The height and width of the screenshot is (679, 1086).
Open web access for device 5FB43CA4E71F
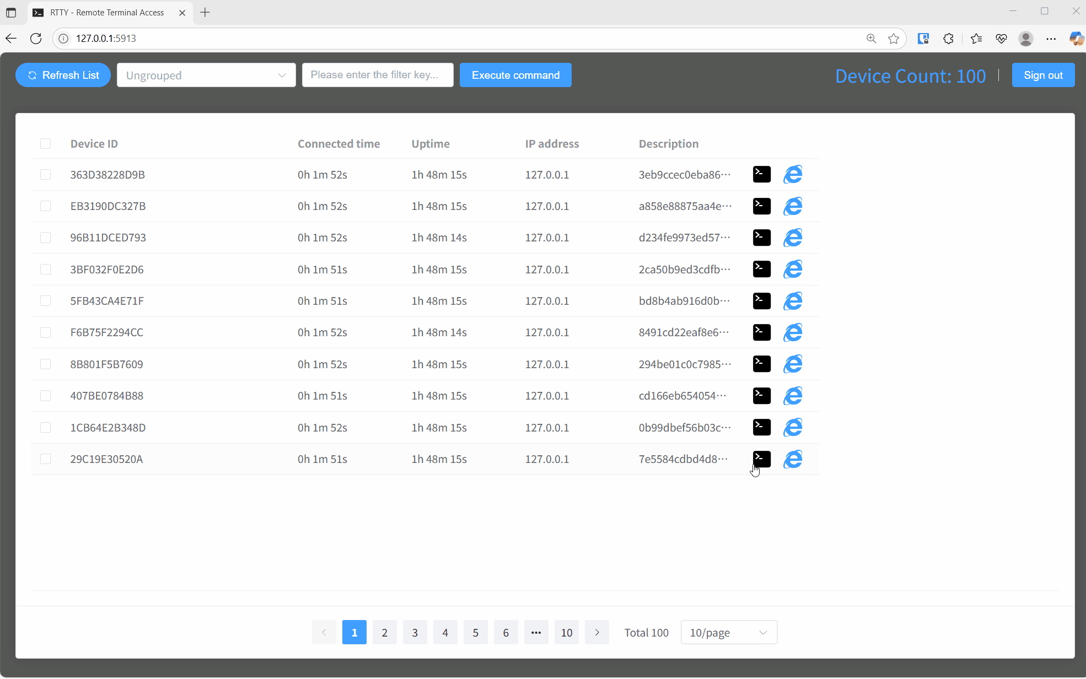click(793, 301)
